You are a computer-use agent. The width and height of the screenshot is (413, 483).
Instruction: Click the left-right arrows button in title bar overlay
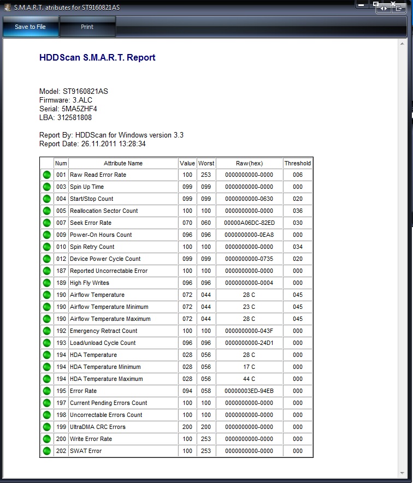coord(383,8)
